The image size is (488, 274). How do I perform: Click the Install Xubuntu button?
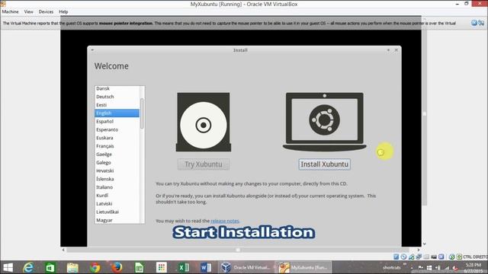click(324, 164)
